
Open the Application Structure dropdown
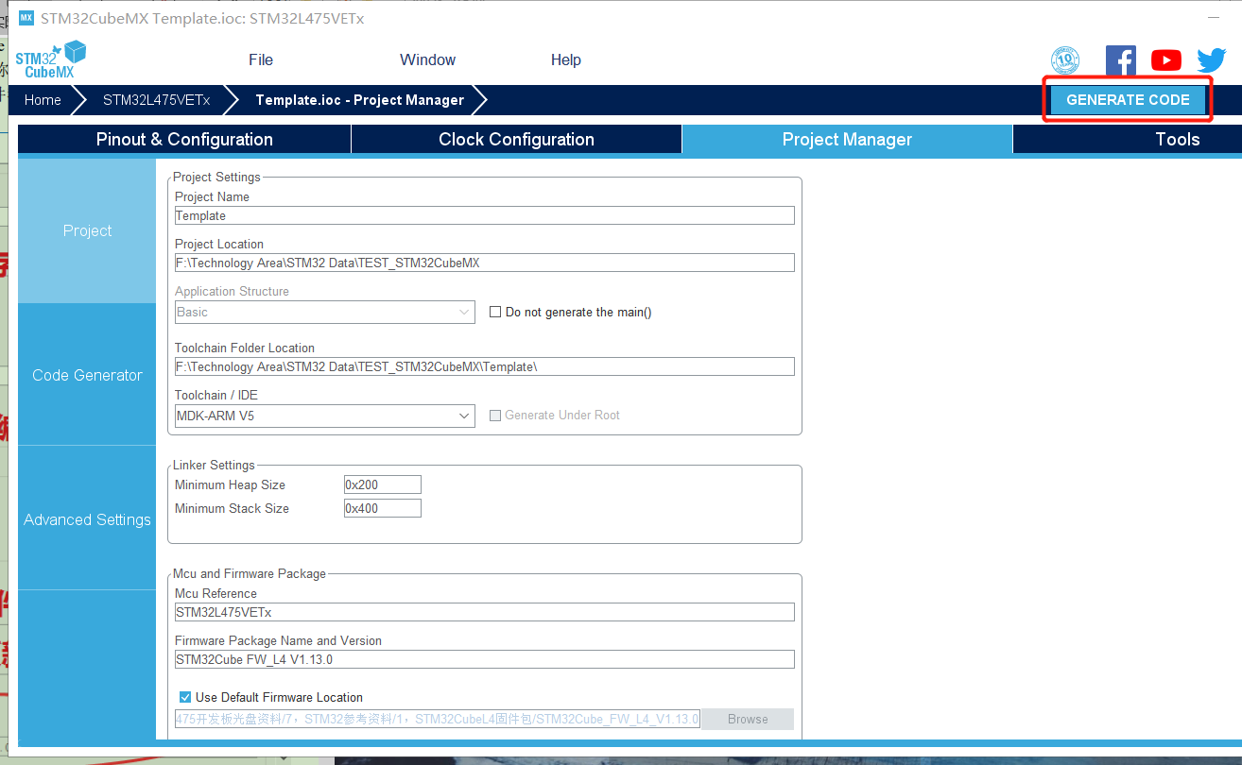325,312
